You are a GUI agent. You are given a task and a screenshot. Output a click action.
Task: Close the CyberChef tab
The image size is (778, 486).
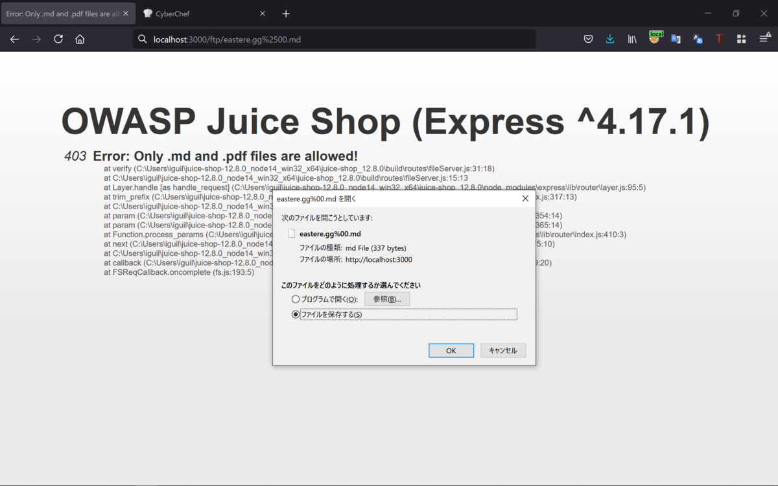coord(263,14)
